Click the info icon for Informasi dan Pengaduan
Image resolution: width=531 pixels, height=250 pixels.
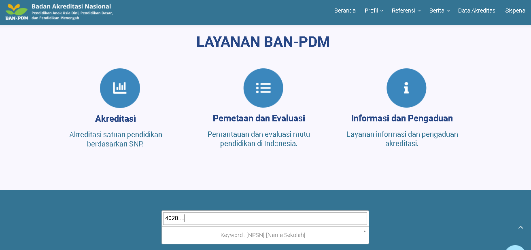(406, 88)
